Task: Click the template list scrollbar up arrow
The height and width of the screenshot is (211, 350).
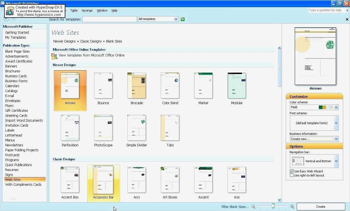Action: click(x=279, y=48)
